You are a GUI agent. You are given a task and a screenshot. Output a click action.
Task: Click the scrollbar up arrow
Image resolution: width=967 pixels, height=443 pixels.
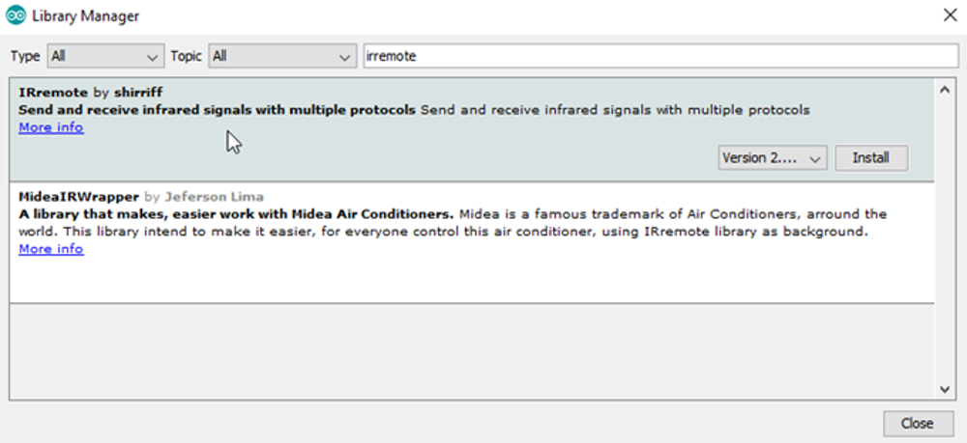pyautogui.click(x=946, y=89)
